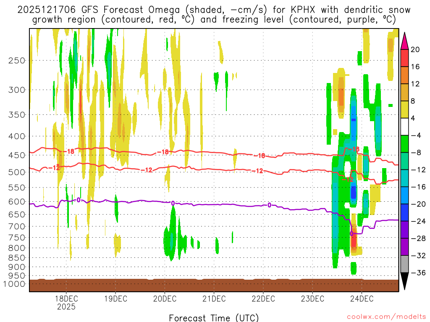Click the 18DEC 2025 x-axis label

[x=66, y=303]
